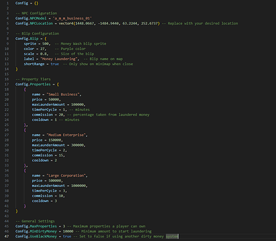Click the closing yellow brace on line 42

coord(17,211)
